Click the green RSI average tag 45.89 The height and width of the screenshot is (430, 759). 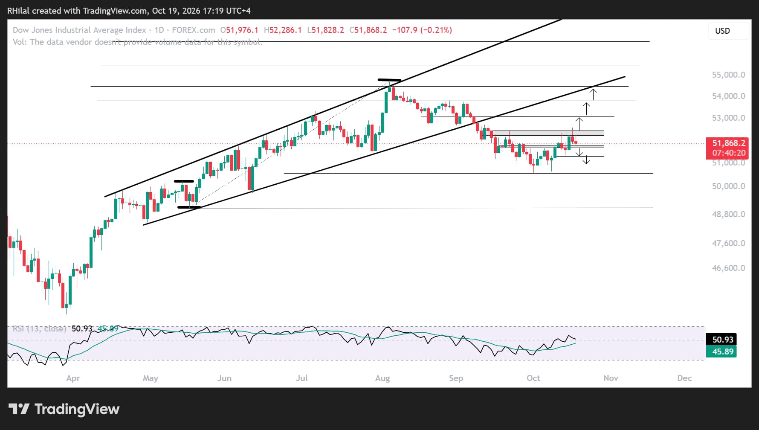(722, 352)
